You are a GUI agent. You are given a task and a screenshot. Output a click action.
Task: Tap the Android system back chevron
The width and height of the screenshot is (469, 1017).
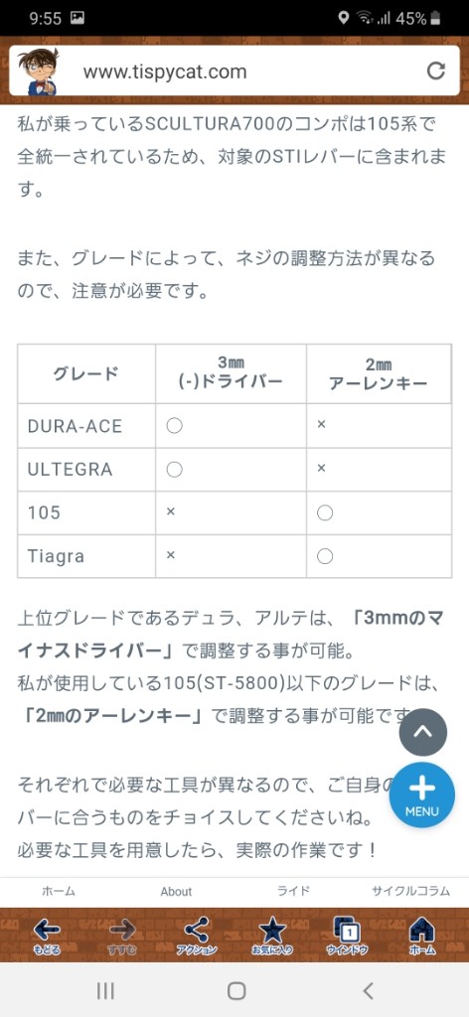[368, 990]
